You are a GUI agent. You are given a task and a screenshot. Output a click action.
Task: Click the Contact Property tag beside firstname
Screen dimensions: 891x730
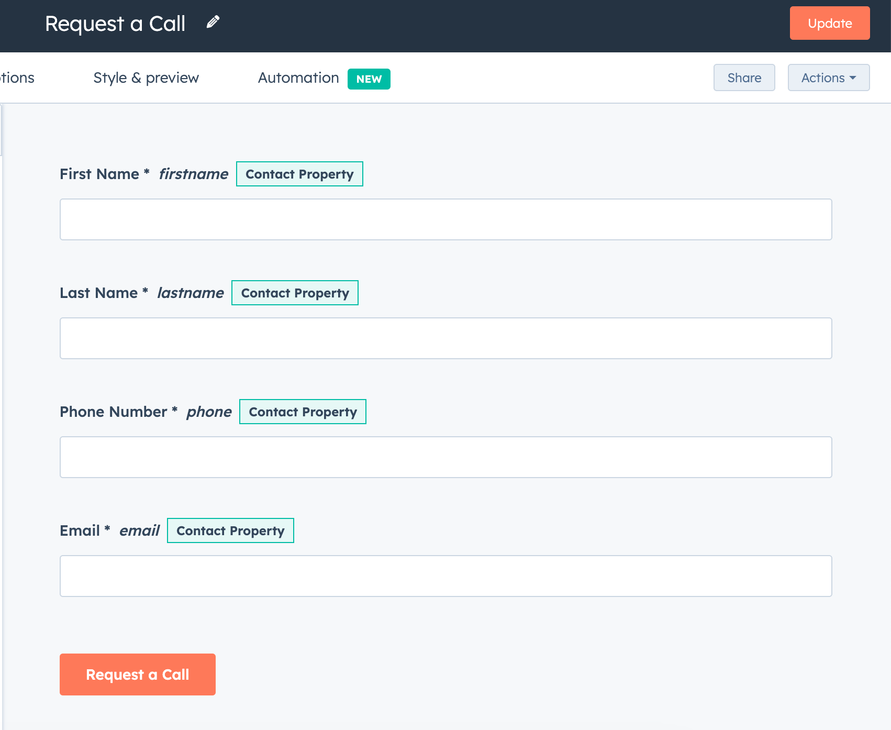pos(299,174)
